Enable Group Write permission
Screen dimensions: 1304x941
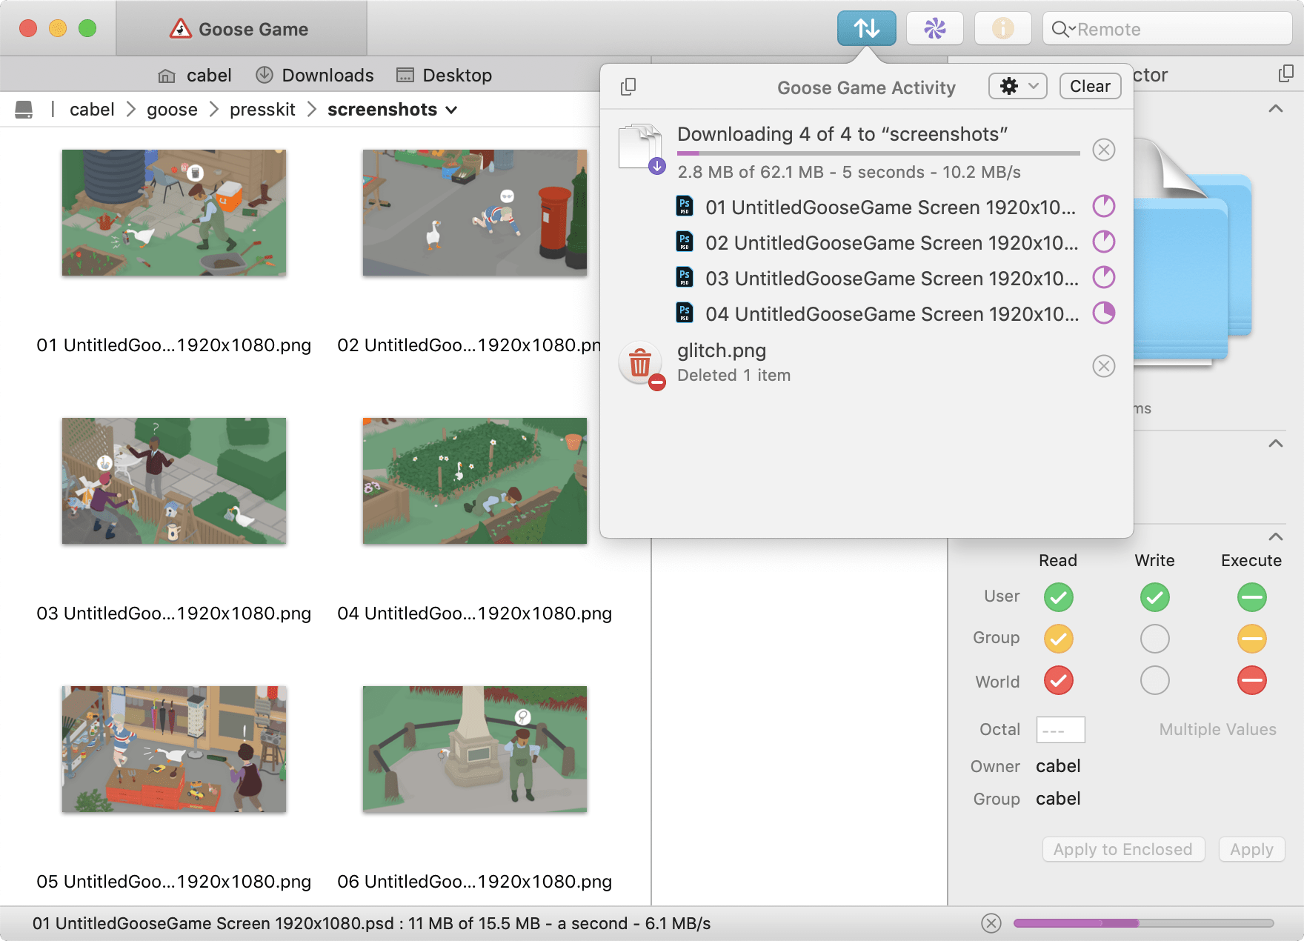[x=1154, y=638]
